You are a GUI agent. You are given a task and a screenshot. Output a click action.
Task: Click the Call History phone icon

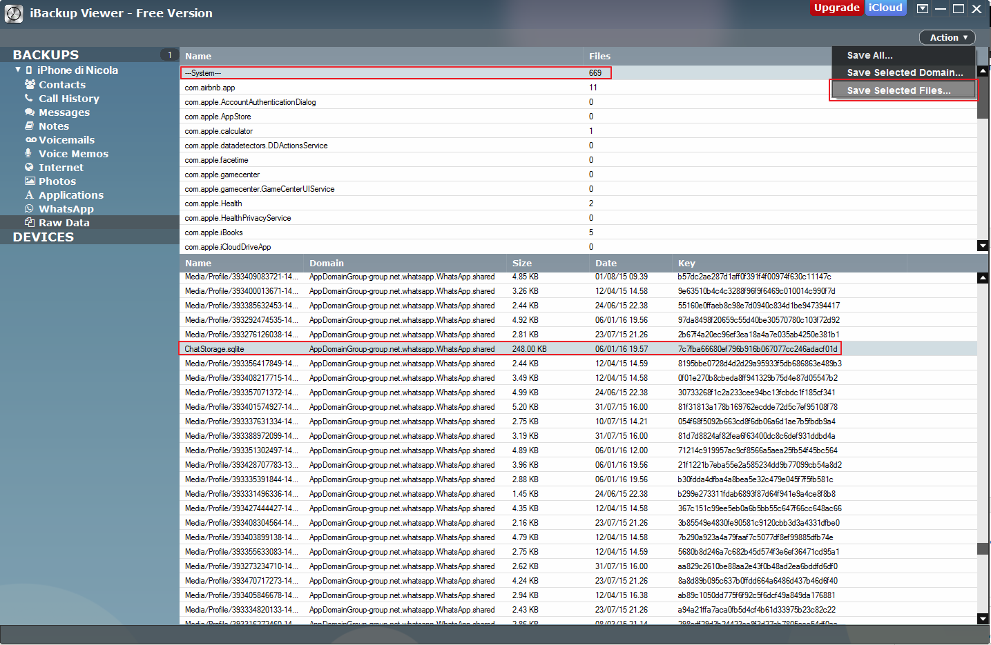(29, 98)
